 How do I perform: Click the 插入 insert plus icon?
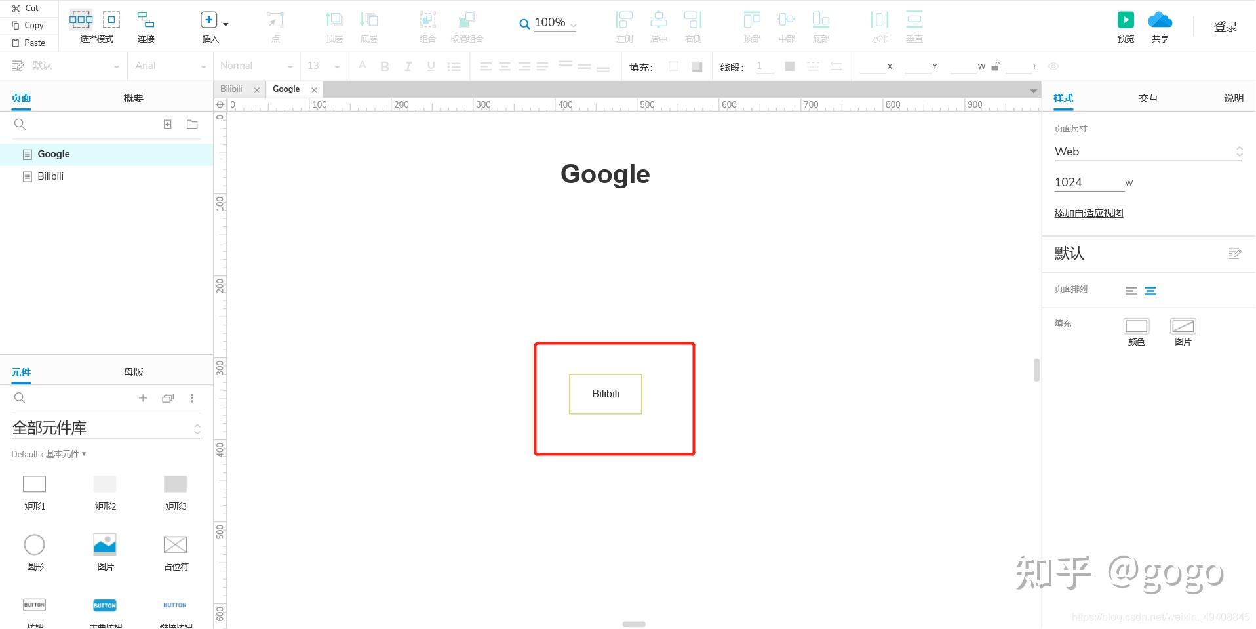[208, 20]
